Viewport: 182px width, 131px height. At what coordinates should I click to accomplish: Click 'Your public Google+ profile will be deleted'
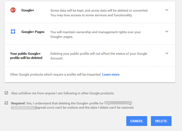tap(26, 56)
